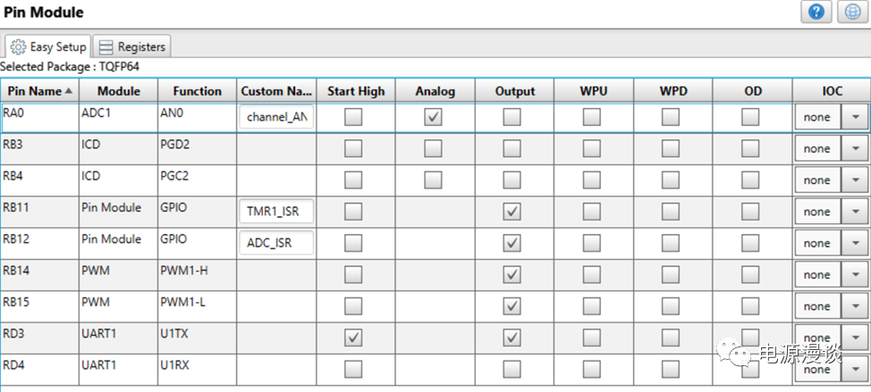Edit the channel_AN custom name field
The image size is (871, 392).
pyautogui.click(x=276, y=117)
